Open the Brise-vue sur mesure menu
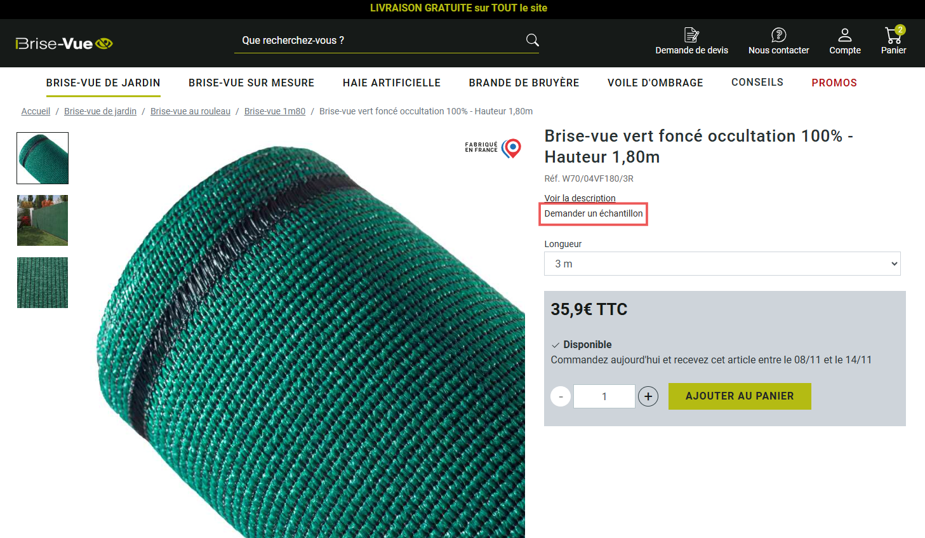Screen dimensions: 925x538 tap(251, 83)
